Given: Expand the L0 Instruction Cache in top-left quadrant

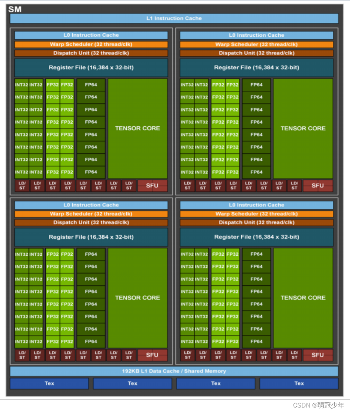Looking at the screenshot, I should pos(91,35).
